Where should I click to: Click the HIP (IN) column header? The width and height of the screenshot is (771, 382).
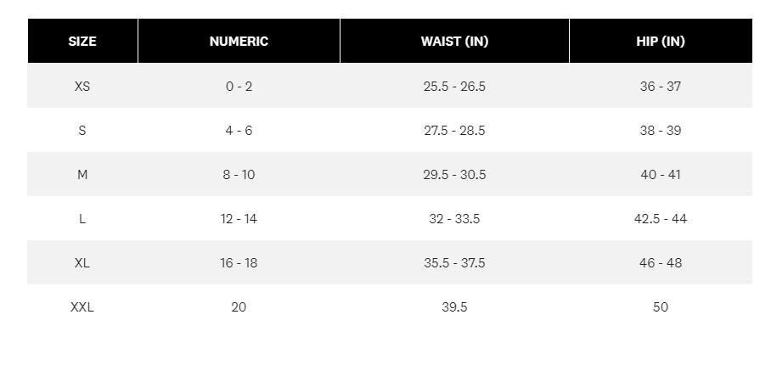(x=660, y=42)
